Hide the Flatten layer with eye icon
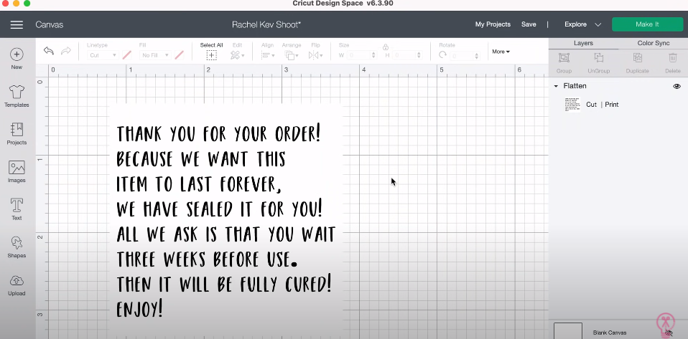 (x=677, y=86)
